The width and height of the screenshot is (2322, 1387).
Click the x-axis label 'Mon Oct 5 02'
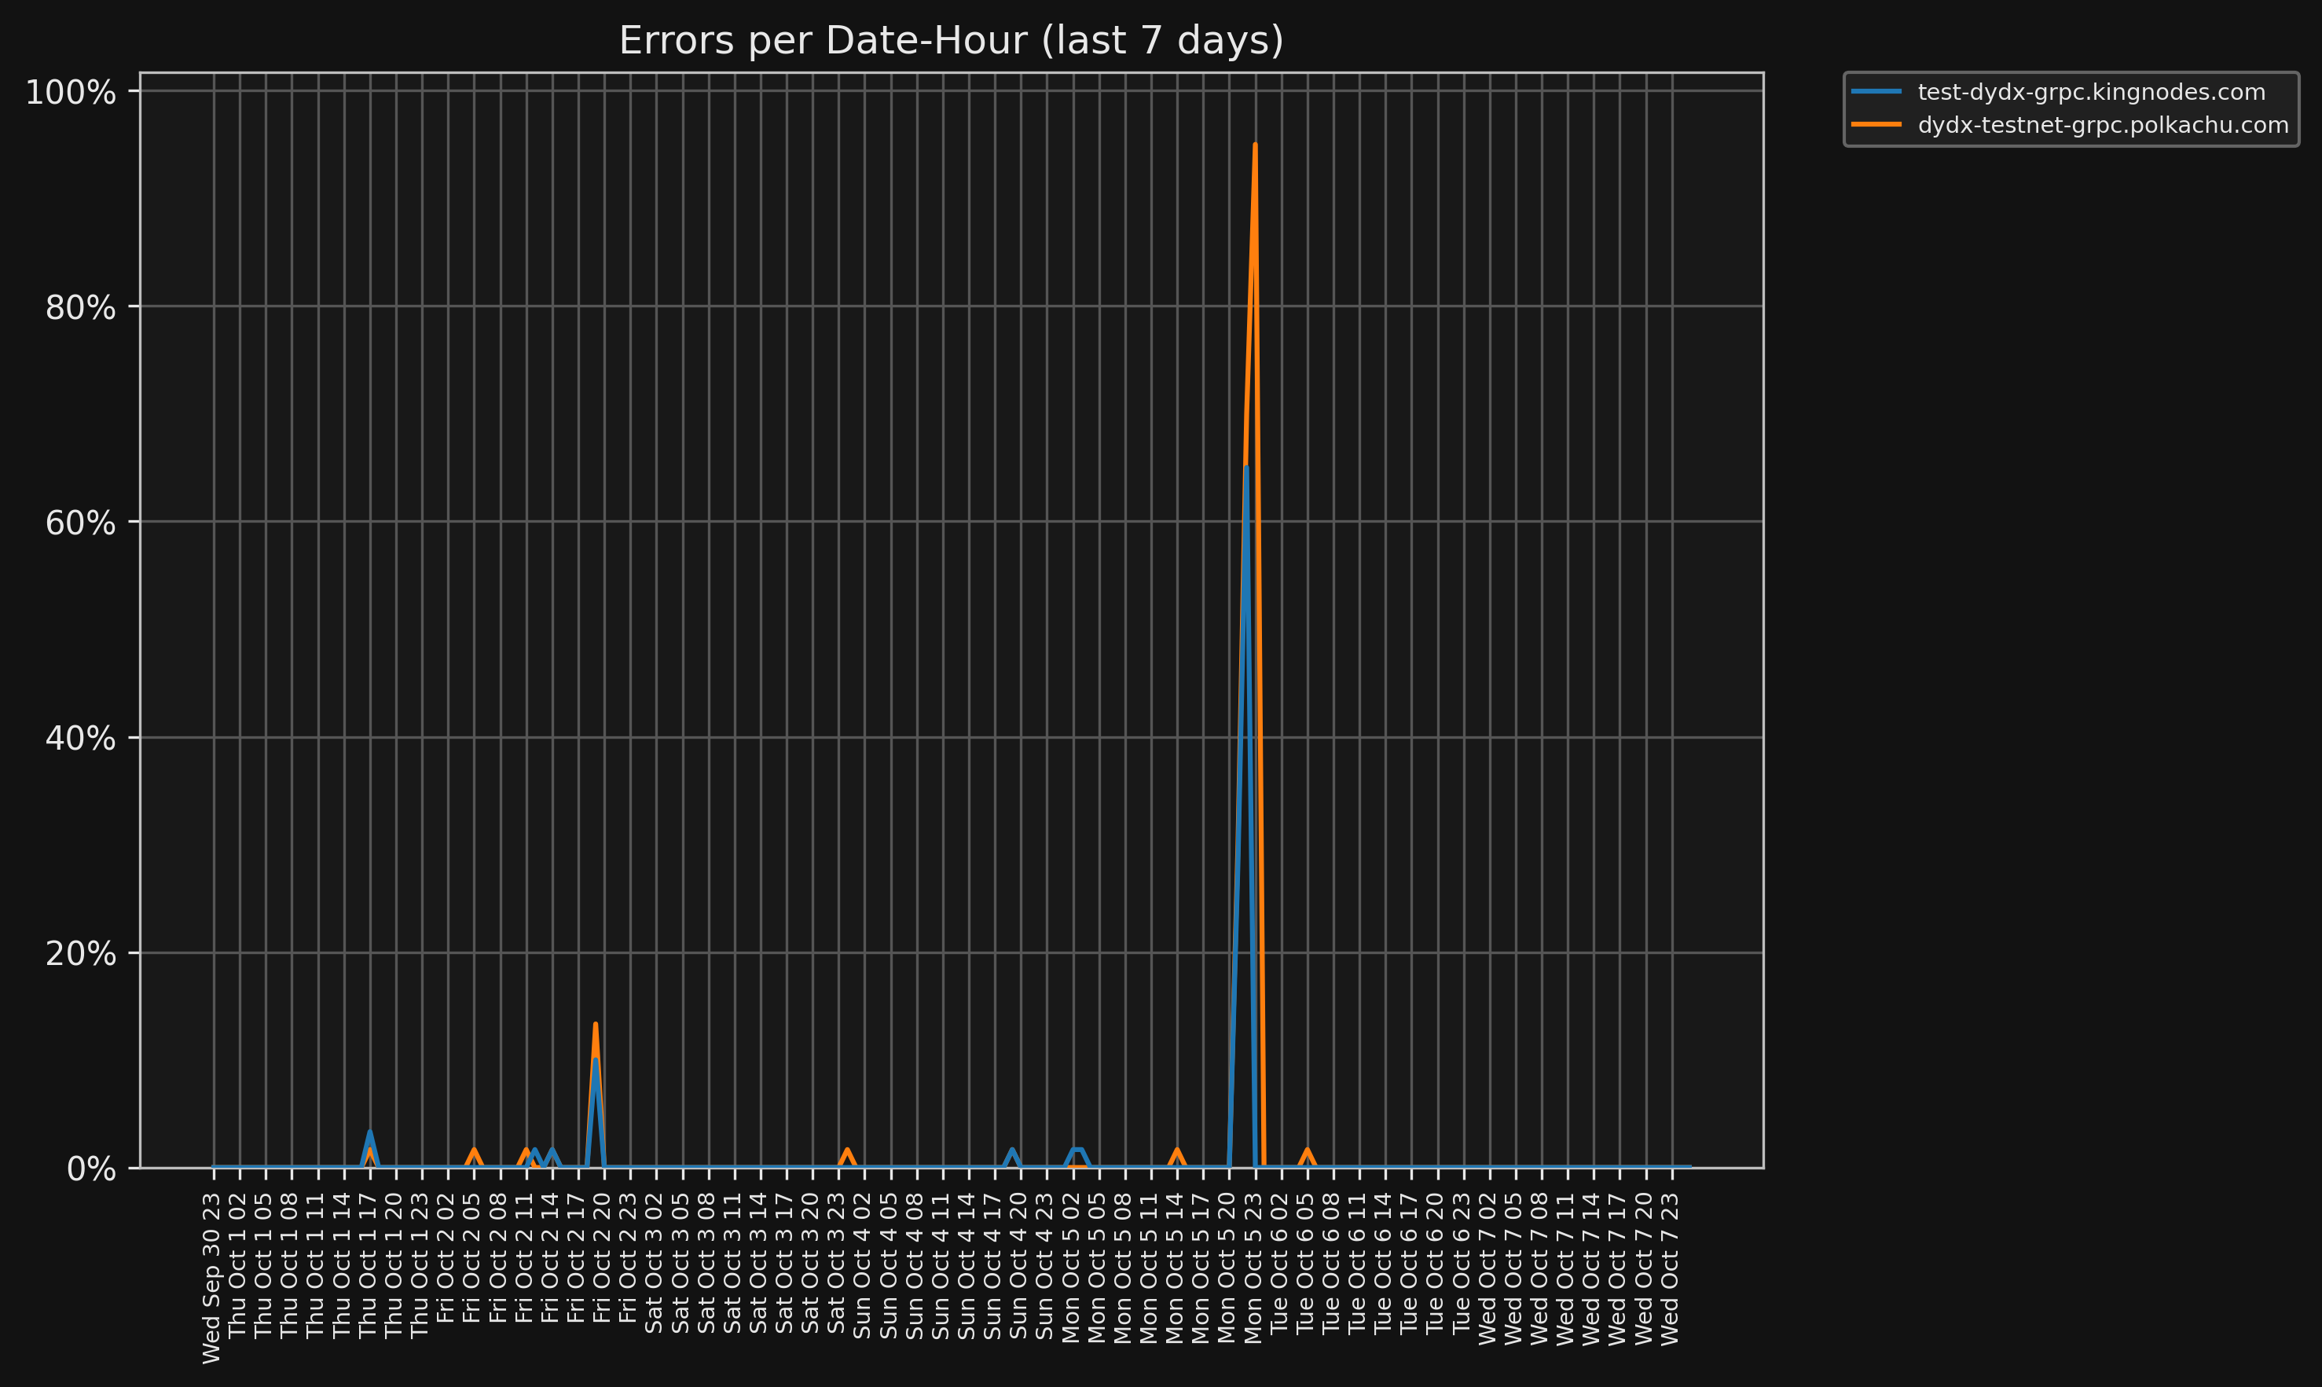(1072, 1268)
